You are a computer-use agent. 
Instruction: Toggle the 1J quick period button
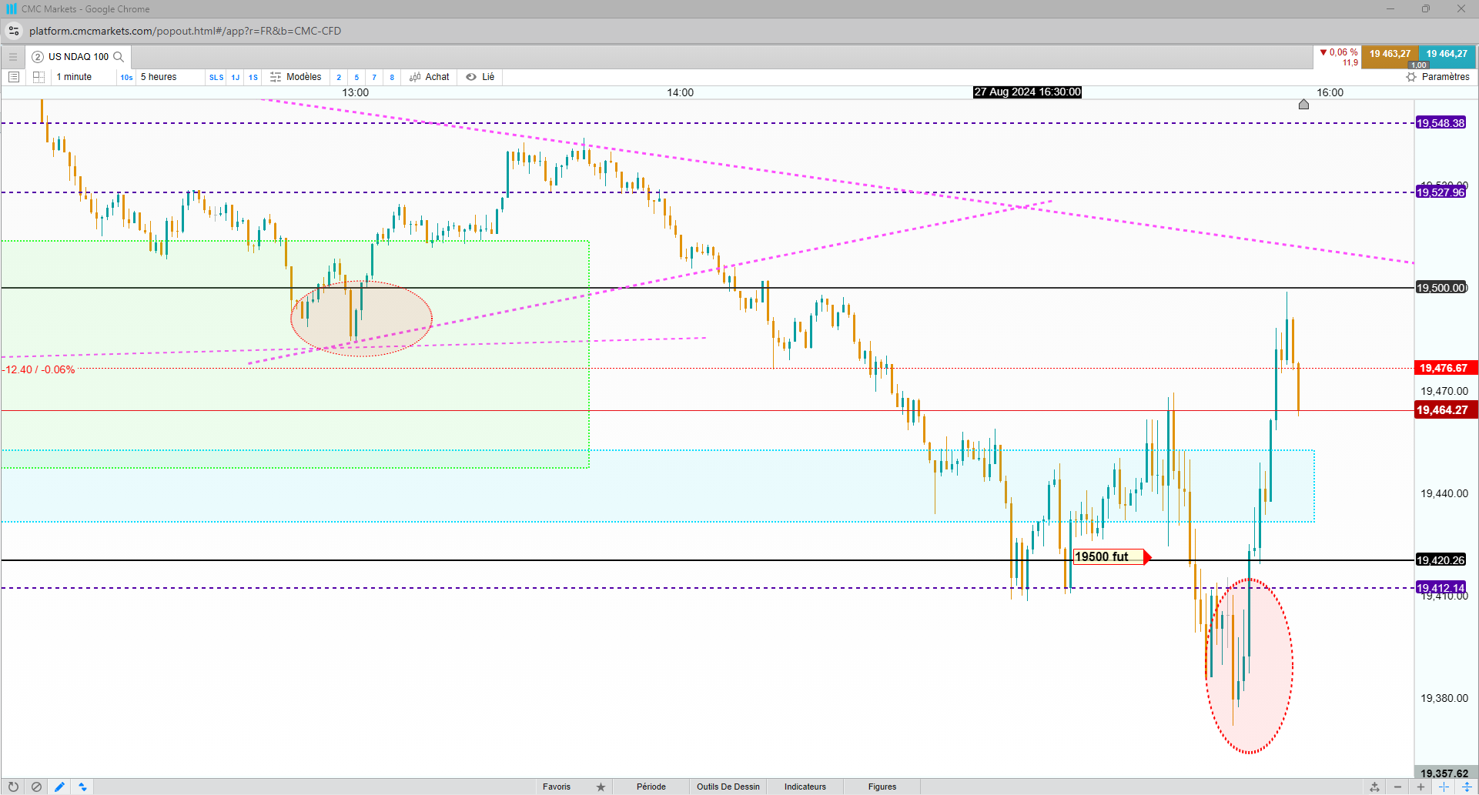click(x=236, y=77)
